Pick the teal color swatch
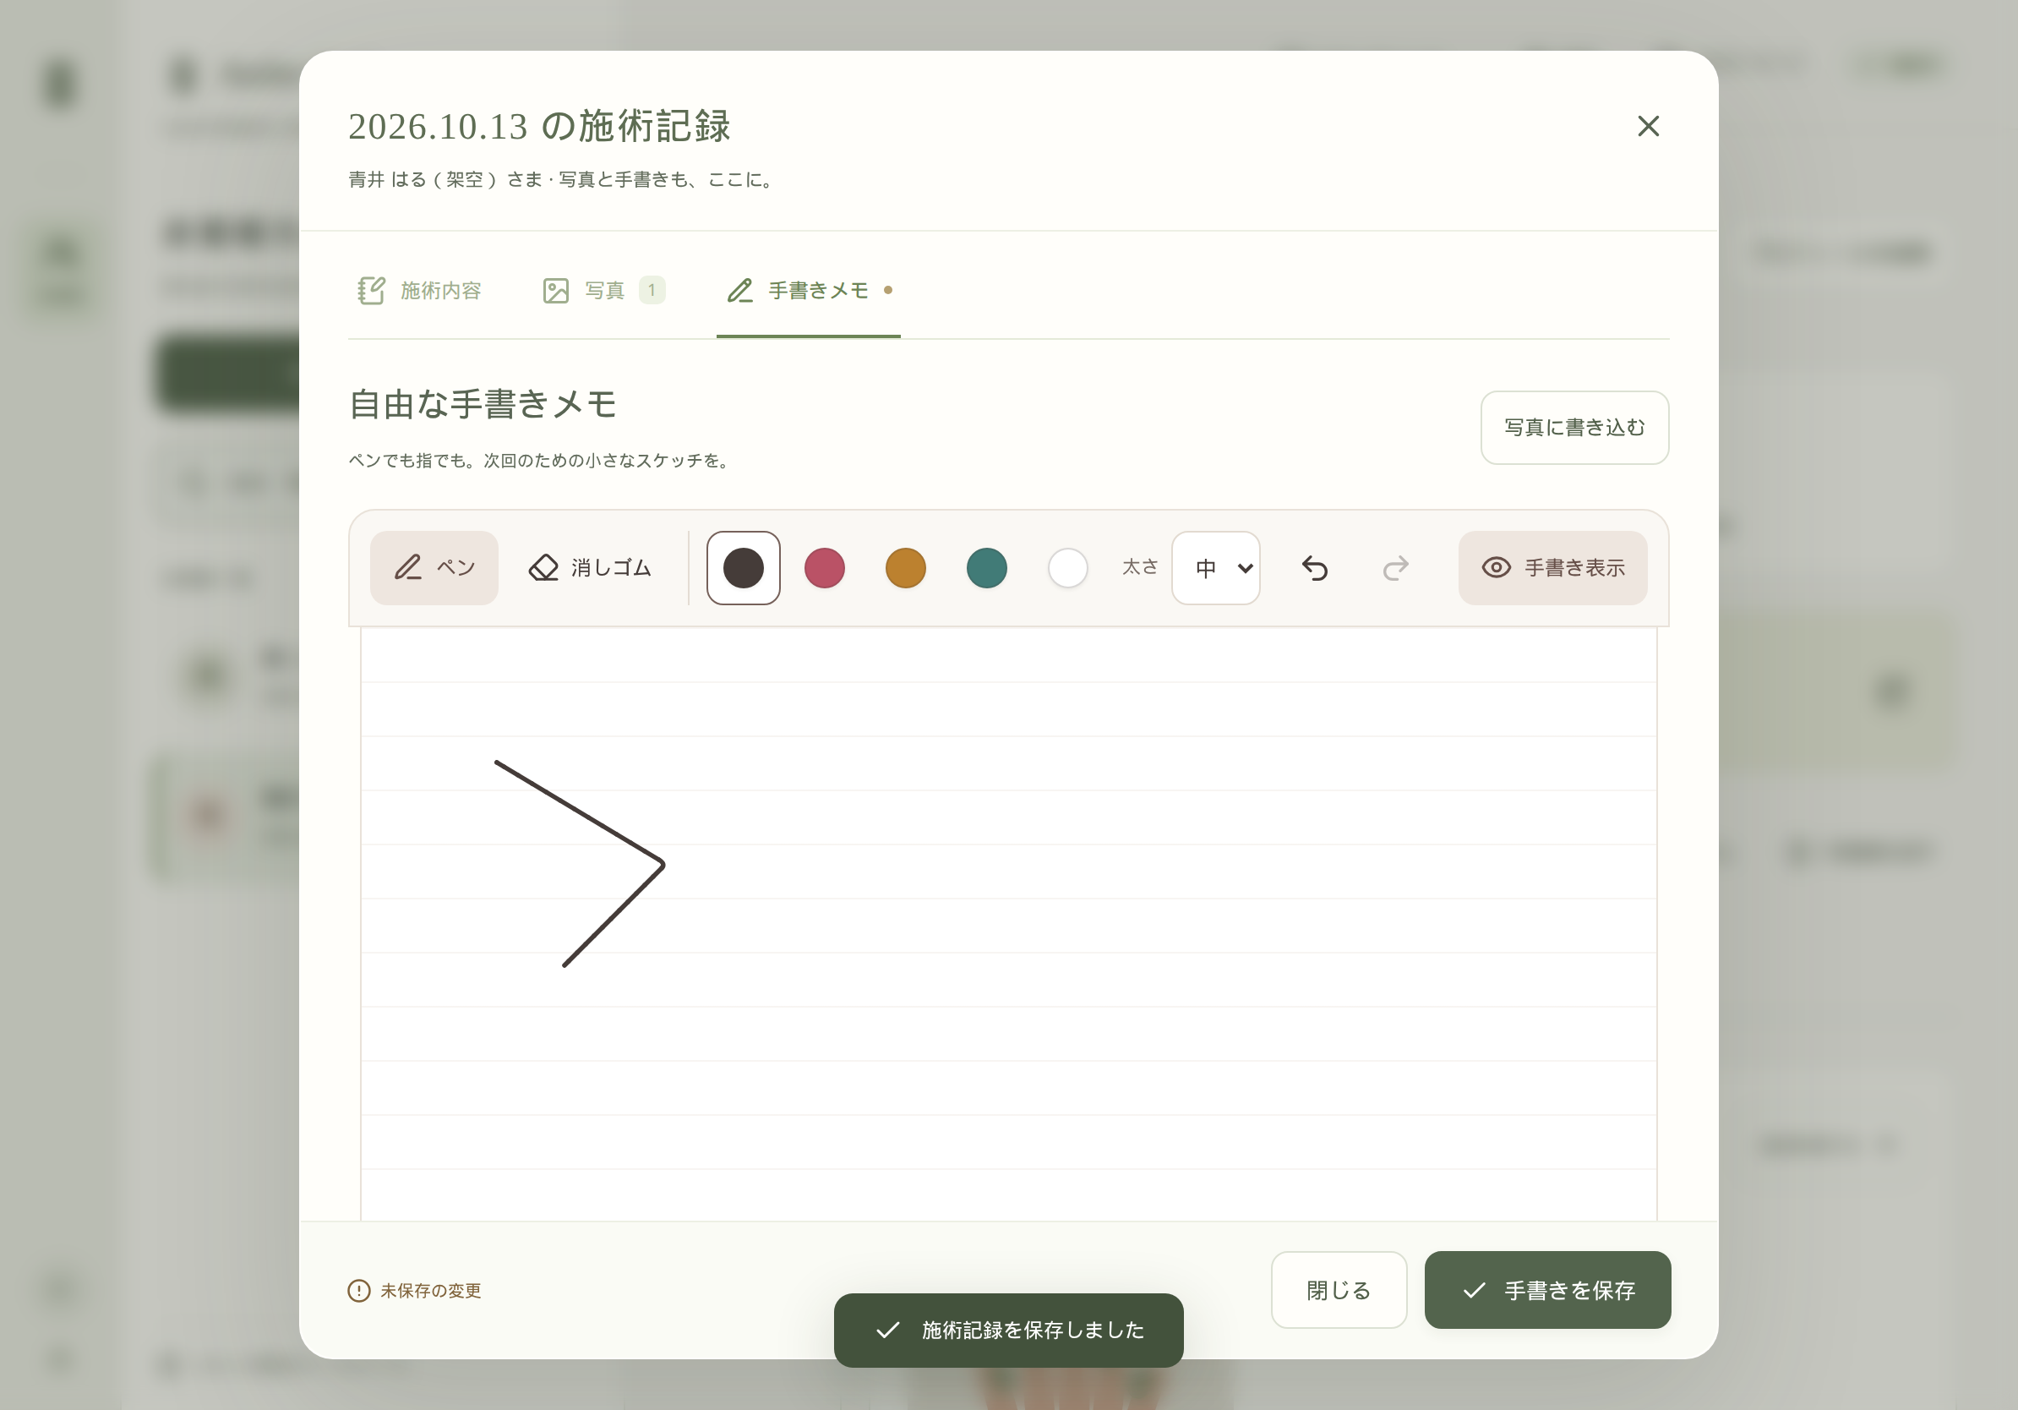Viewport: 2018px width, 1410px height. pos(986,568)
